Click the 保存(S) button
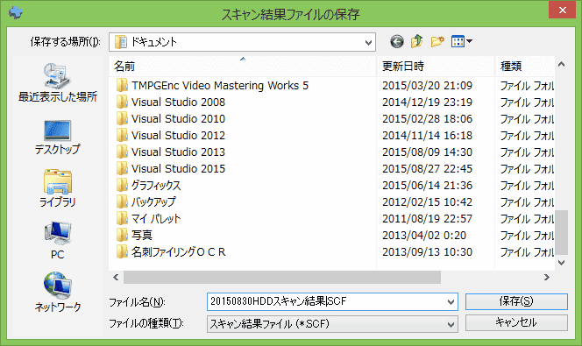Viewport: 582px width, 346px height. pyautogui.click(x=516, y=301)
